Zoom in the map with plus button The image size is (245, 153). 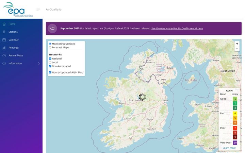237,44
